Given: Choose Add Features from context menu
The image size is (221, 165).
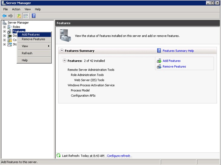Looking at the screenshot, I should 34,35.
